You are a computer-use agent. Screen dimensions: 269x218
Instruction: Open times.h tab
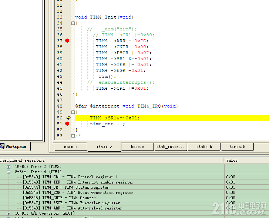[x=238, y=147]
